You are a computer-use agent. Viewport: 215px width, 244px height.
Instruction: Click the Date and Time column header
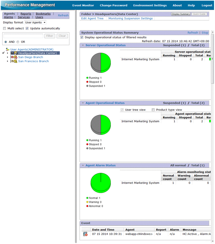[x=103, y=230]
